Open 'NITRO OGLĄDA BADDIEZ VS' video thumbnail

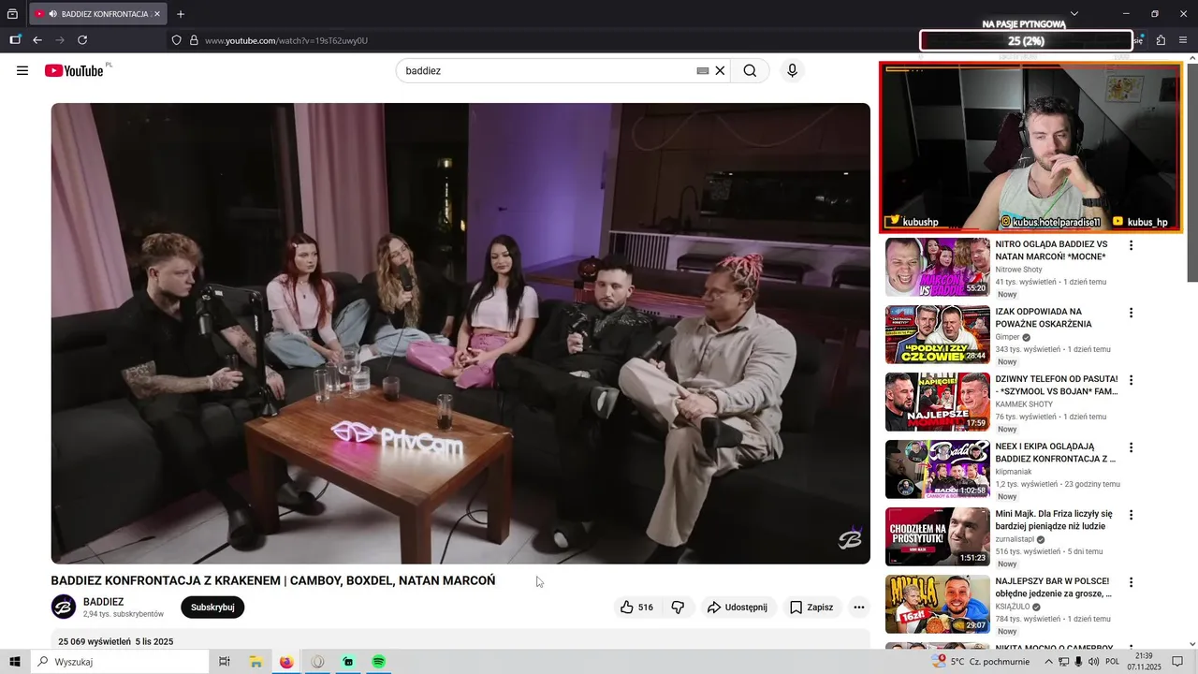pyautogui.click(x=938, y=267)
